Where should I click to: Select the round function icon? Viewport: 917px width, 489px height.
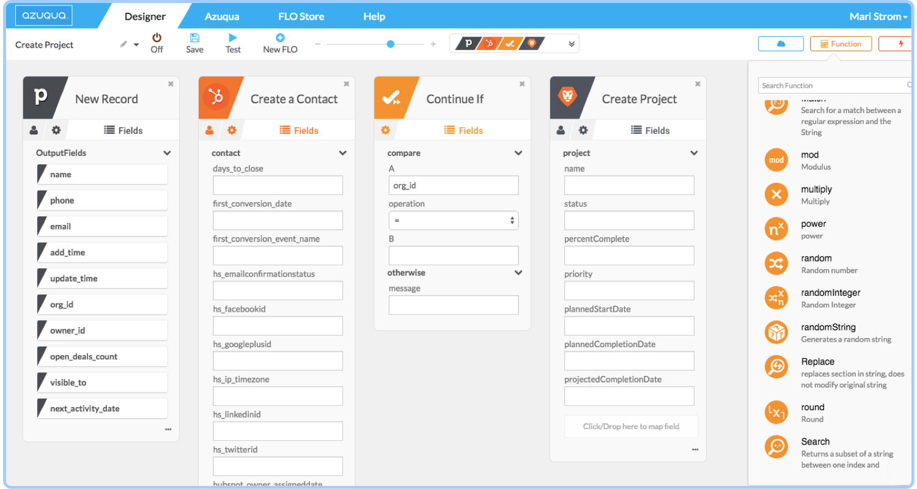tap(776, 413)
